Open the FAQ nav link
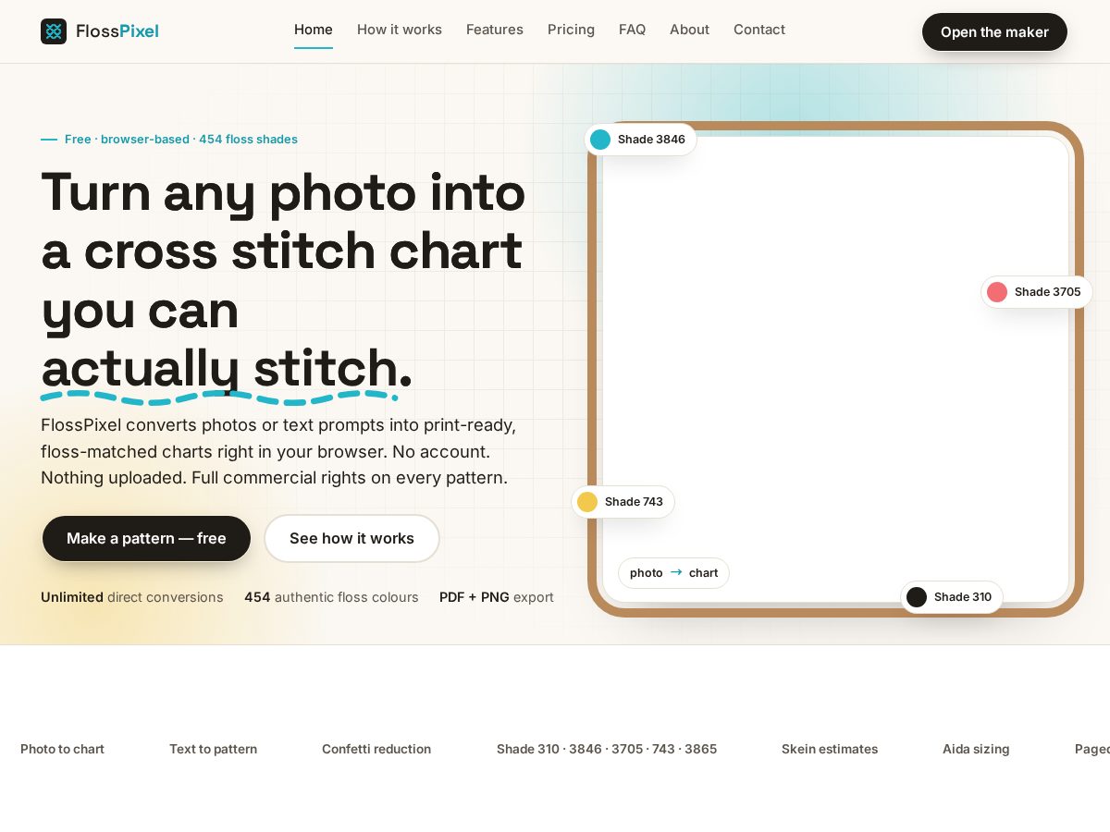1110x832 pixels. [x=633, y=30]
